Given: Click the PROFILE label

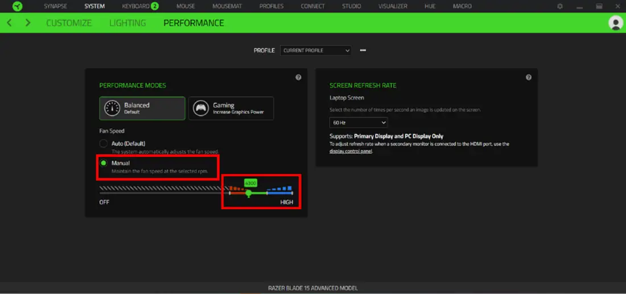Looking at the screenshot, I should click(x=264, y=51).
